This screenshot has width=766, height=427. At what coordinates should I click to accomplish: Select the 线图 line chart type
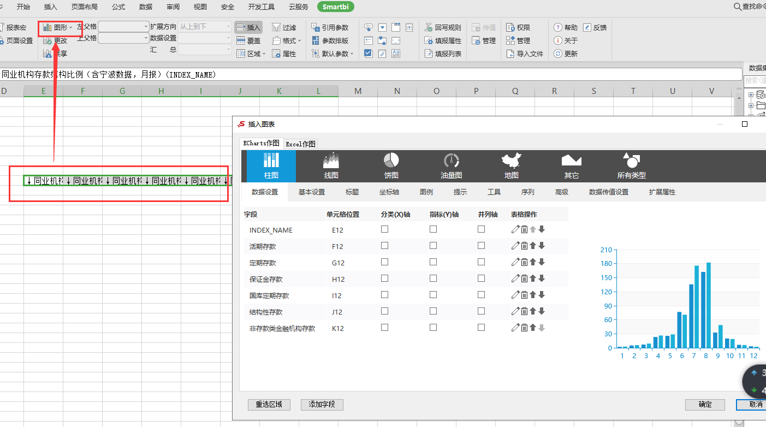pyautogui.click(x=331, y=166)
